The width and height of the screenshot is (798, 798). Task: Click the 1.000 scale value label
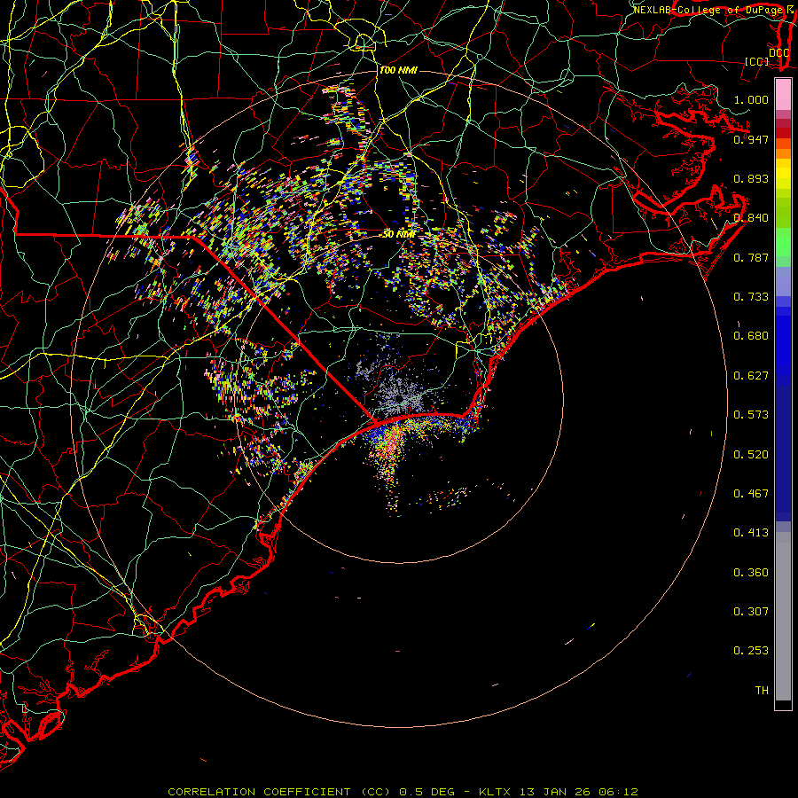pyautogui.click(x=751, y=99)
